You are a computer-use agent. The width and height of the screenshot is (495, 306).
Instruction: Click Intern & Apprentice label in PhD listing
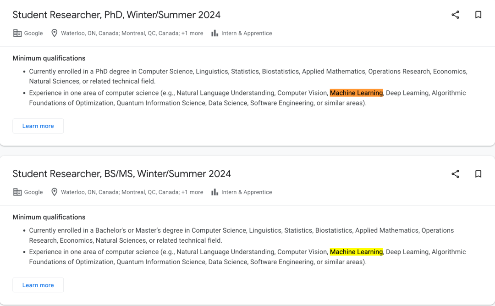click(247, 33)
